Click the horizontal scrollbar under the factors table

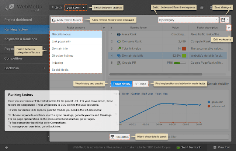(x=156, y=74)
